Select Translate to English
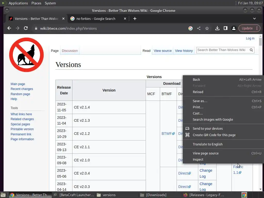The image size is (264, 198). coord(223,144)
